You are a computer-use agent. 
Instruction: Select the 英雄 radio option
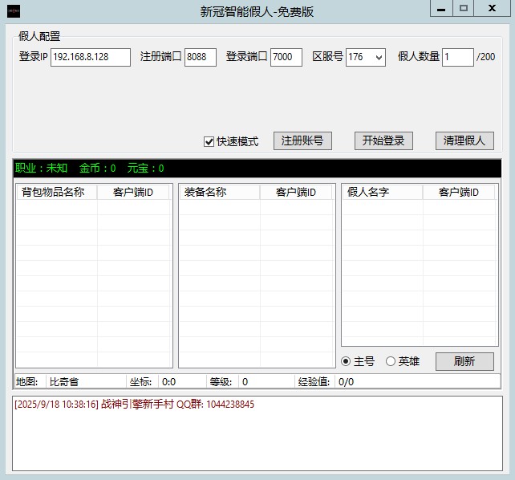coord(391,361)
